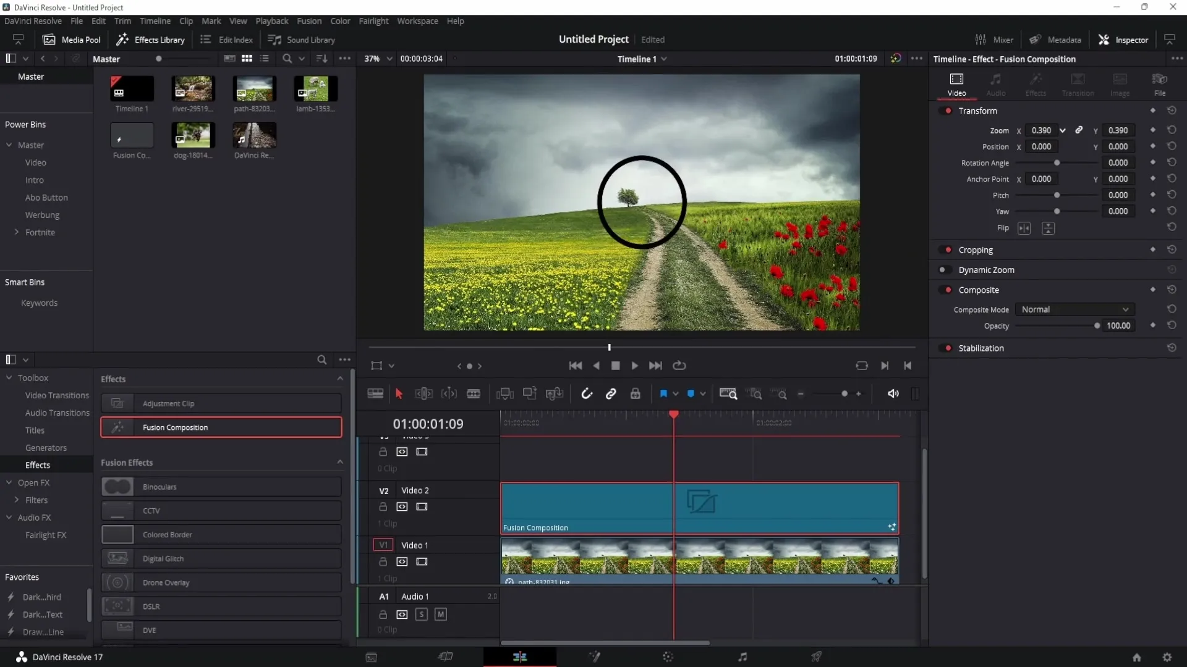The image size is (1187, 667).
Task: Click the Fusion Composition effect icon
Action: [x=117, y=427]
